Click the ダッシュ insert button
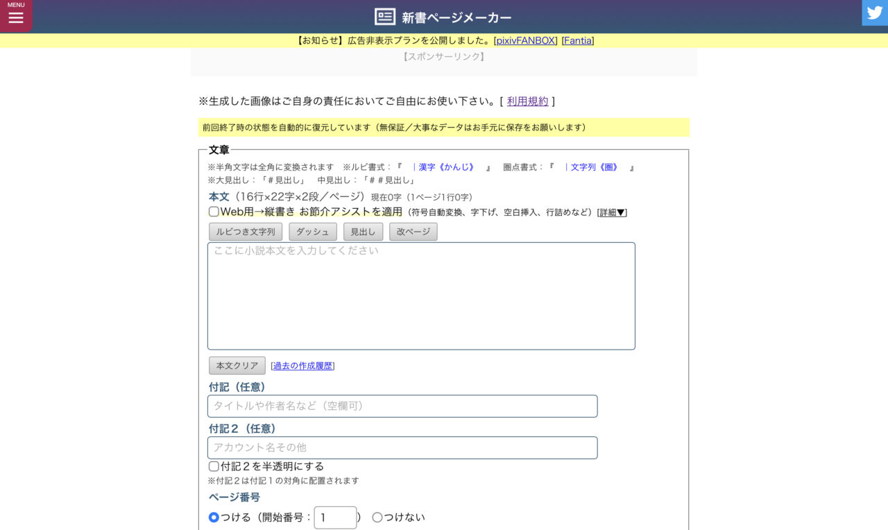The height and width of the screenshot is (530, 888). coord(312,232)
